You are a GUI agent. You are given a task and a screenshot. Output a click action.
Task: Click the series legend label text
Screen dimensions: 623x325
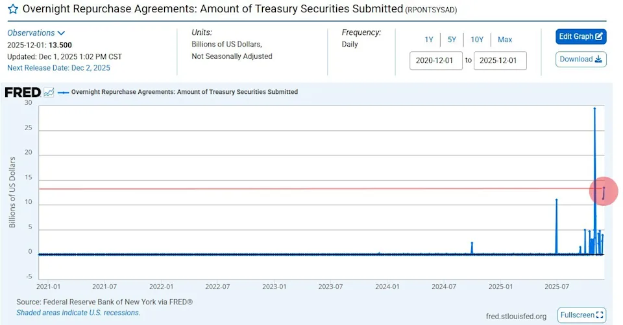184,92
